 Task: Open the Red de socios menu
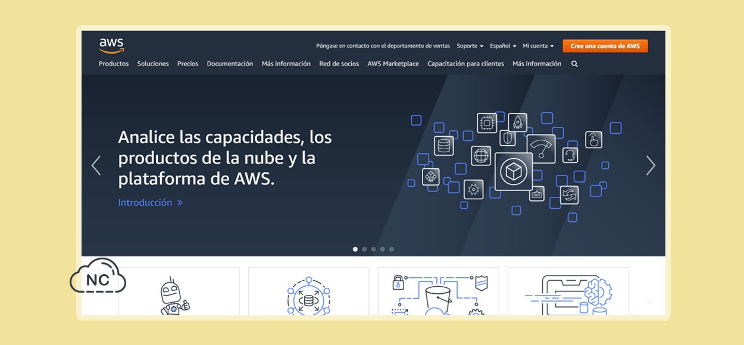(339, 64)
